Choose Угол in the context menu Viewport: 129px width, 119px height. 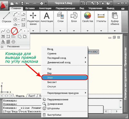[65, 78]
